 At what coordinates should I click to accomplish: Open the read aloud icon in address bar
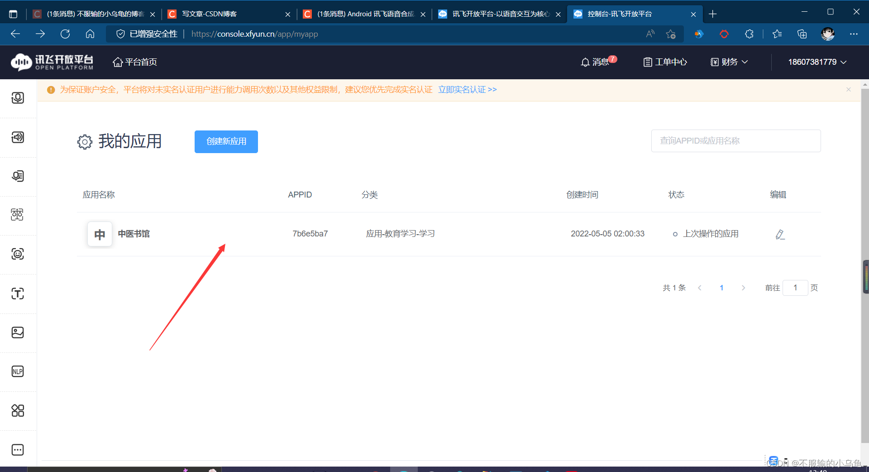coord(650,34)
